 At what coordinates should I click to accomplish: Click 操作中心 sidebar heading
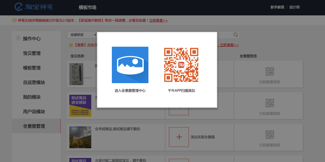pyautogui.click(x=32, y=39)
